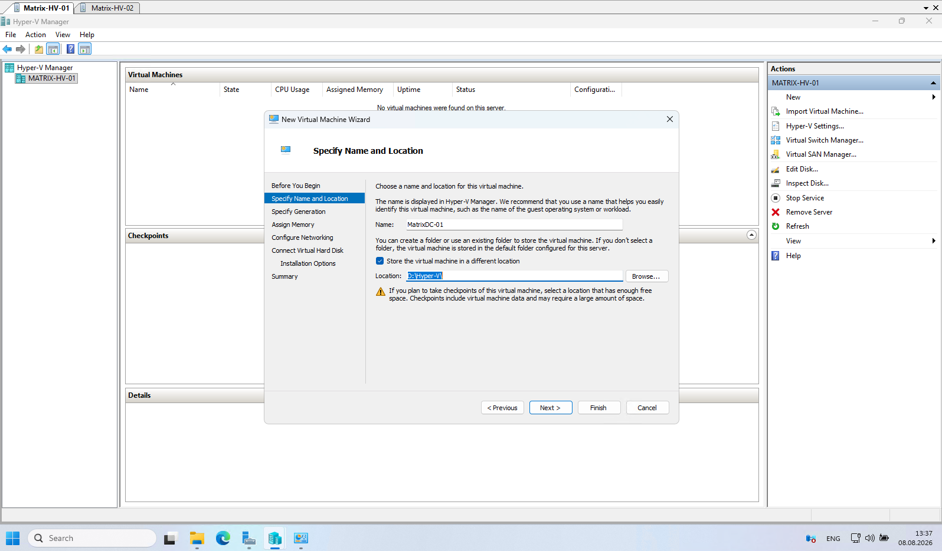Click the Hyper-V Manager root node icon
This screenshot has height=551, width=942.
[9, 68]
